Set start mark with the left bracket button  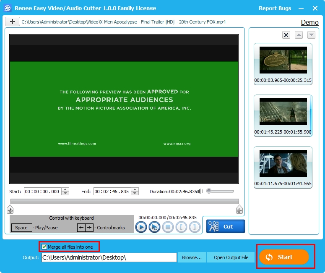181,227
